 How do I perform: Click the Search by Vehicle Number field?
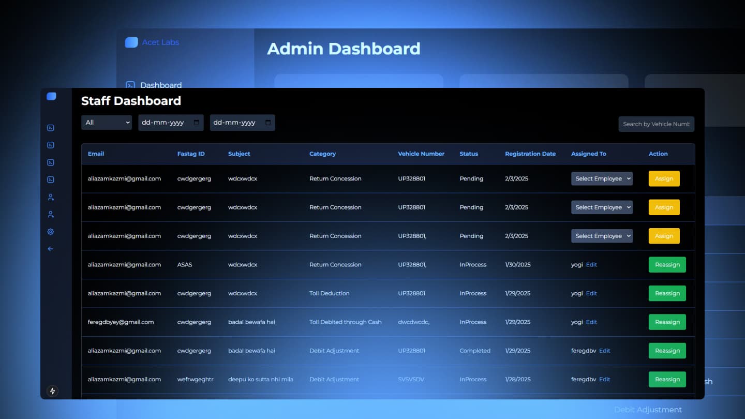[x=656, y=124]
